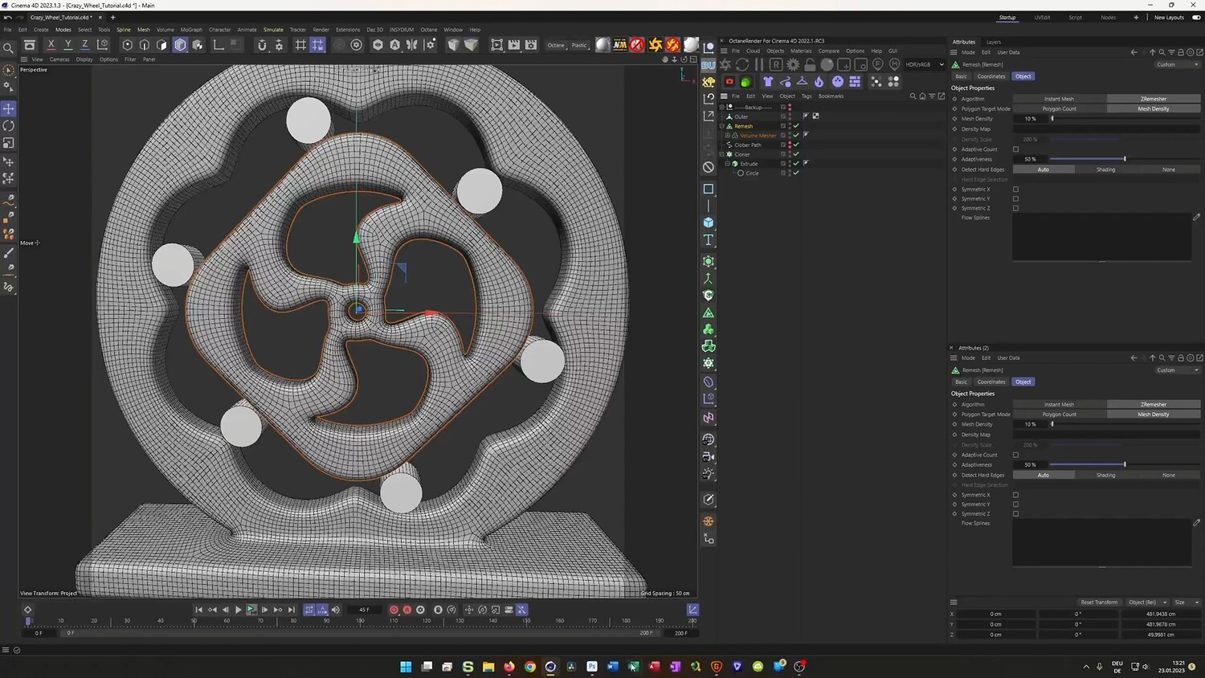Screen dimensions: 1205x678
Task: Click the Octane flame icon
Action: pyautogui.click(x=819, y=81)
